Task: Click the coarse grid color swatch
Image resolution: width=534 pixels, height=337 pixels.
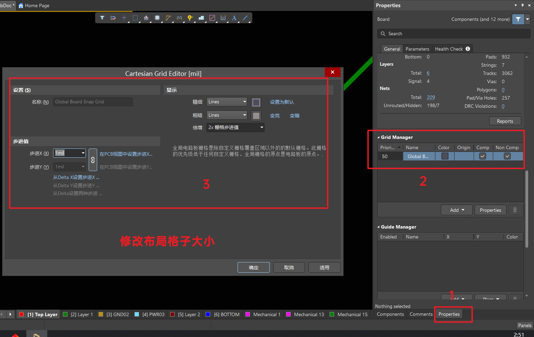Action: point(256,116)
